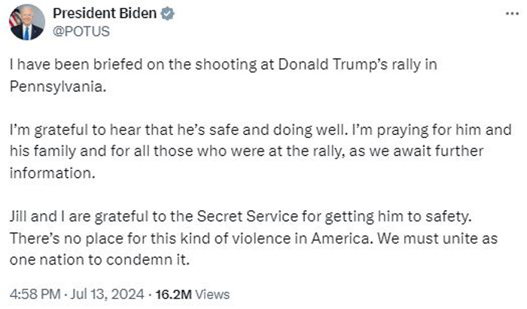Open the President Biden display name

pos(105,14)
